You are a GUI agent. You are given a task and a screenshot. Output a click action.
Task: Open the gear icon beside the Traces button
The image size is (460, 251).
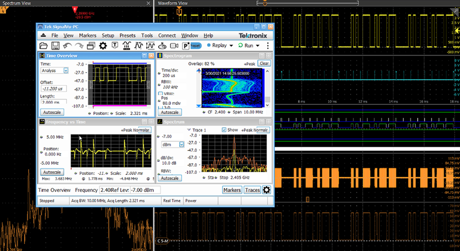pyautogui.click(x=266, y=190)
